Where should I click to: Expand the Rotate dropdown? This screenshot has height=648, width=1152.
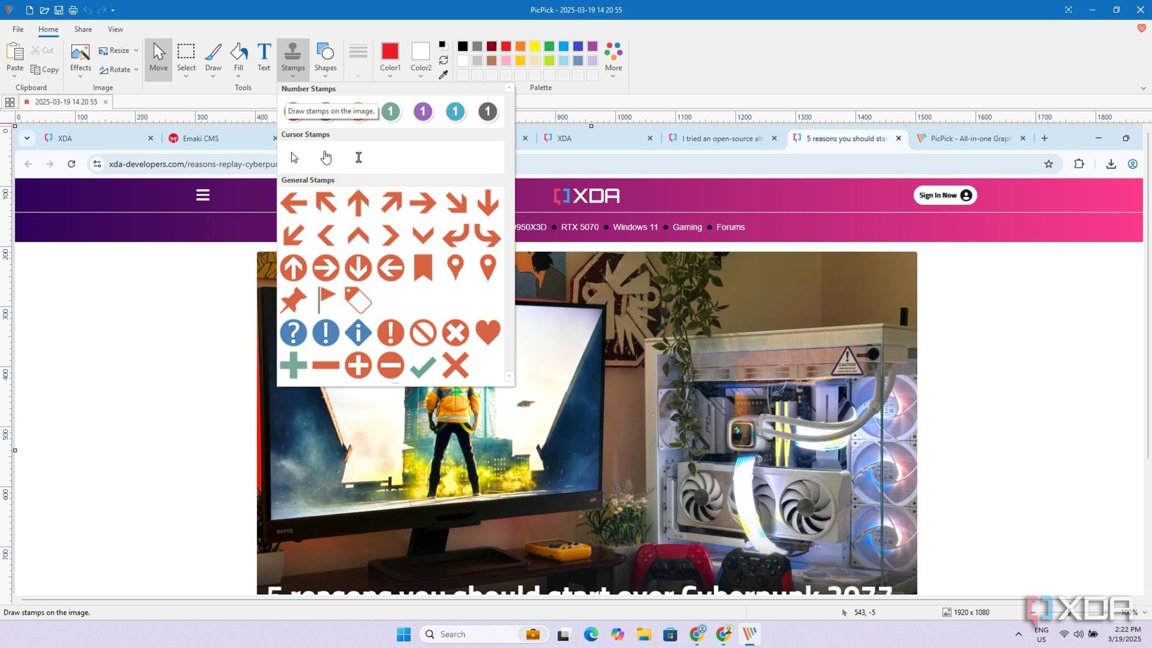[x=135, y=69]
